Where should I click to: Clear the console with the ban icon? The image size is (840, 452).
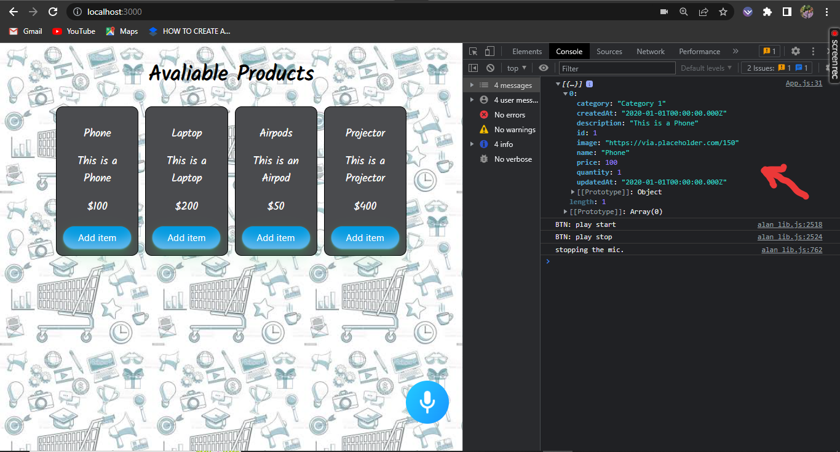[x=490, y=68]
